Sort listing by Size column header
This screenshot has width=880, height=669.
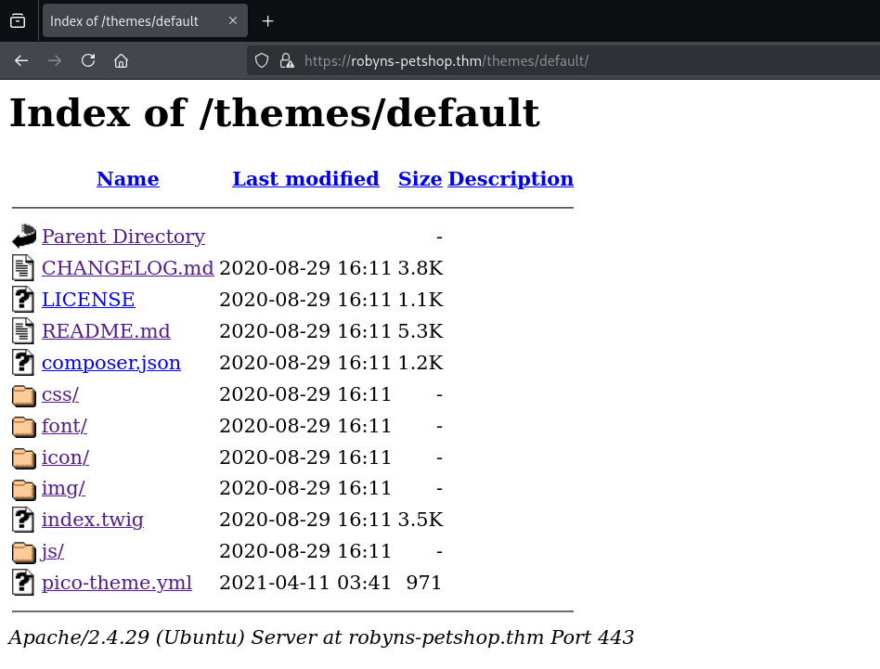pyautogui.click(x=420, y=179)
